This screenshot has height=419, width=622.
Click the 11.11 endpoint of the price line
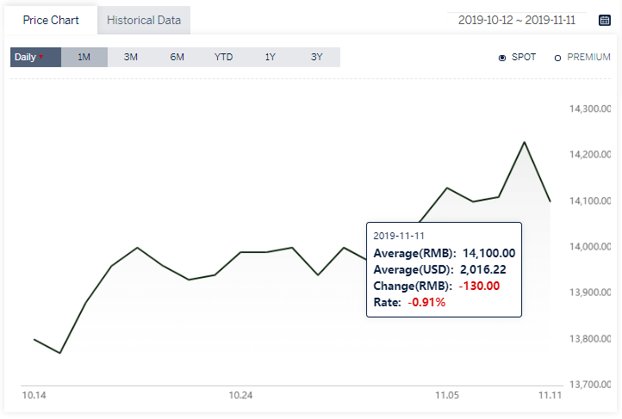(550, 201)
